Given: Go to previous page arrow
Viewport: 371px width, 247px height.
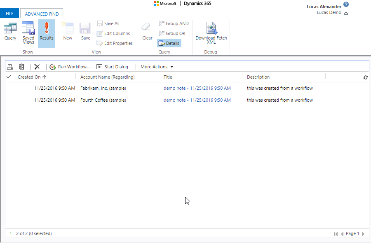Looking at the screenshot, I should coord(342,234).
